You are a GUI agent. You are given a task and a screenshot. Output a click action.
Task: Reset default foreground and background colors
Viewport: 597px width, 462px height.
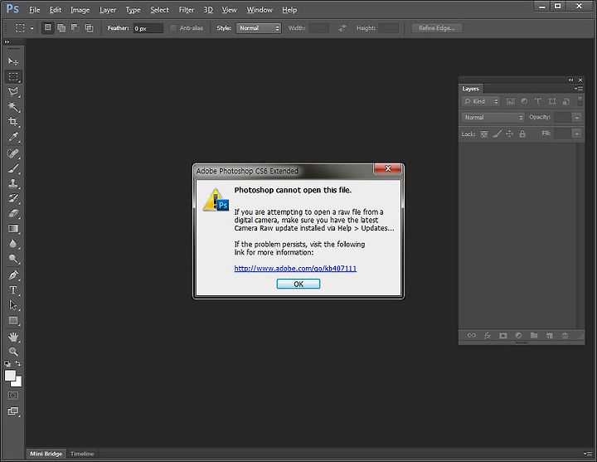[x=7, y=364]
